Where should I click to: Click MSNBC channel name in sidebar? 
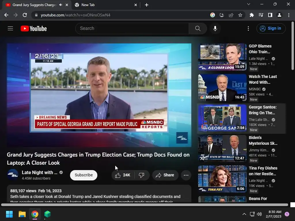(255, 89)
